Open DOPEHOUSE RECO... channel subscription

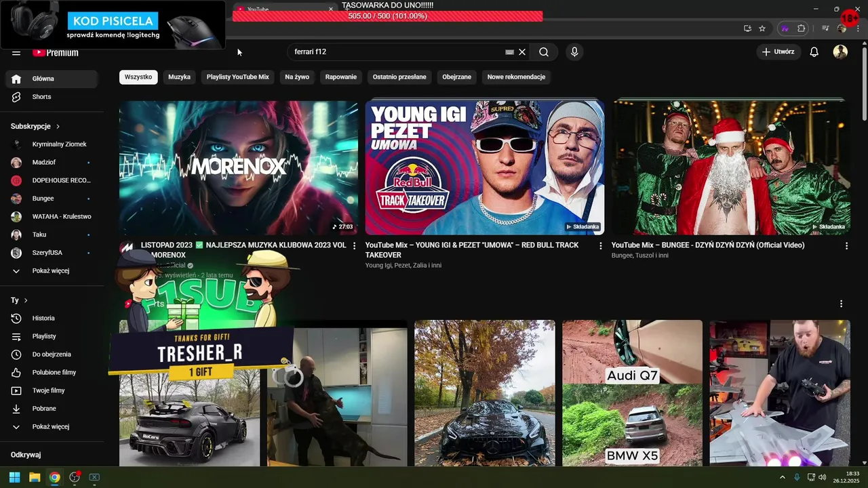coord(52,180)
